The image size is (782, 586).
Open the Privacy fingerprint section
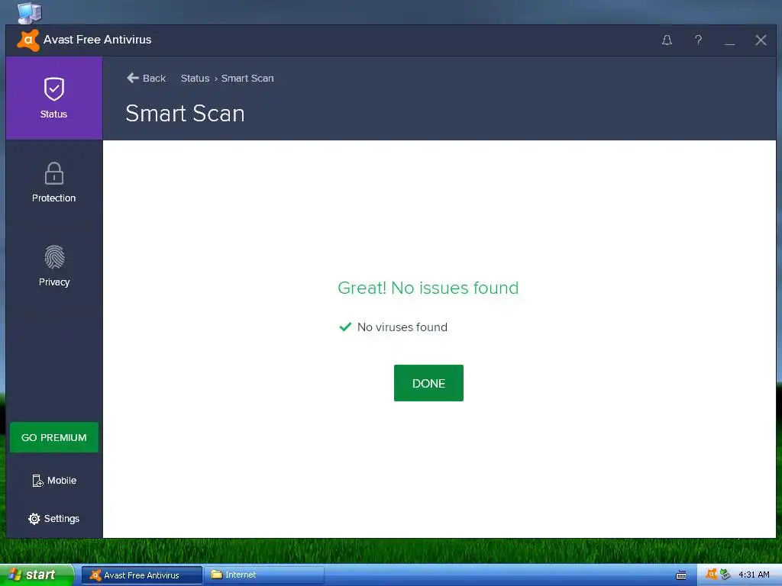[x=54, y=266]
